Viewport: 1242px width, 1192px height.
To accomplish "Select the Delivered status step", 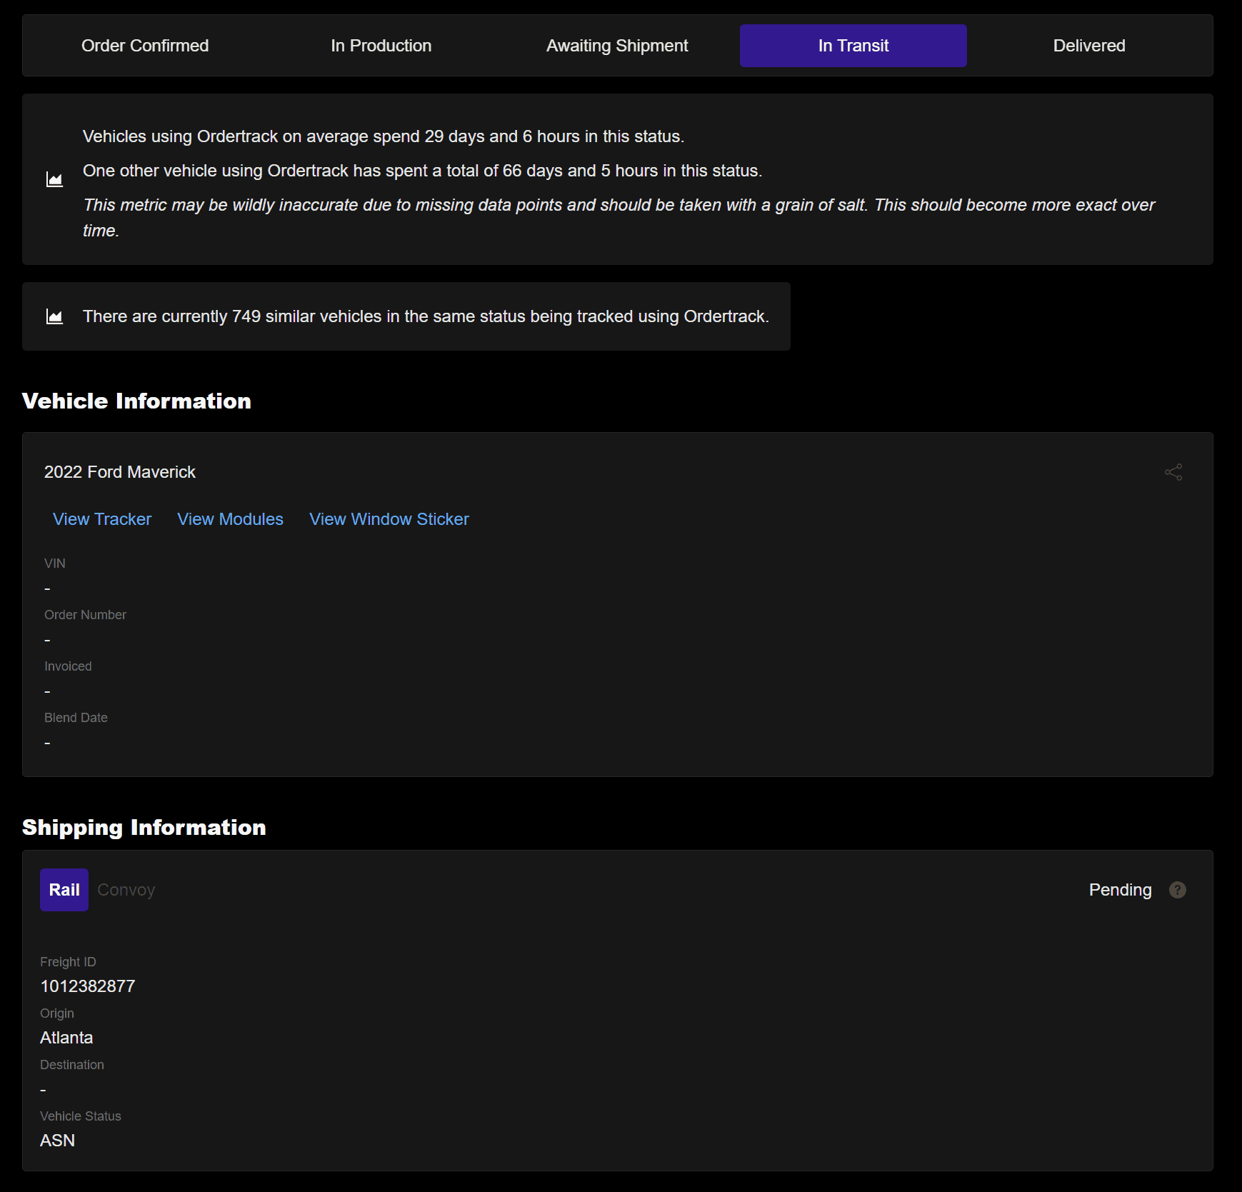I will (1089, 46).
